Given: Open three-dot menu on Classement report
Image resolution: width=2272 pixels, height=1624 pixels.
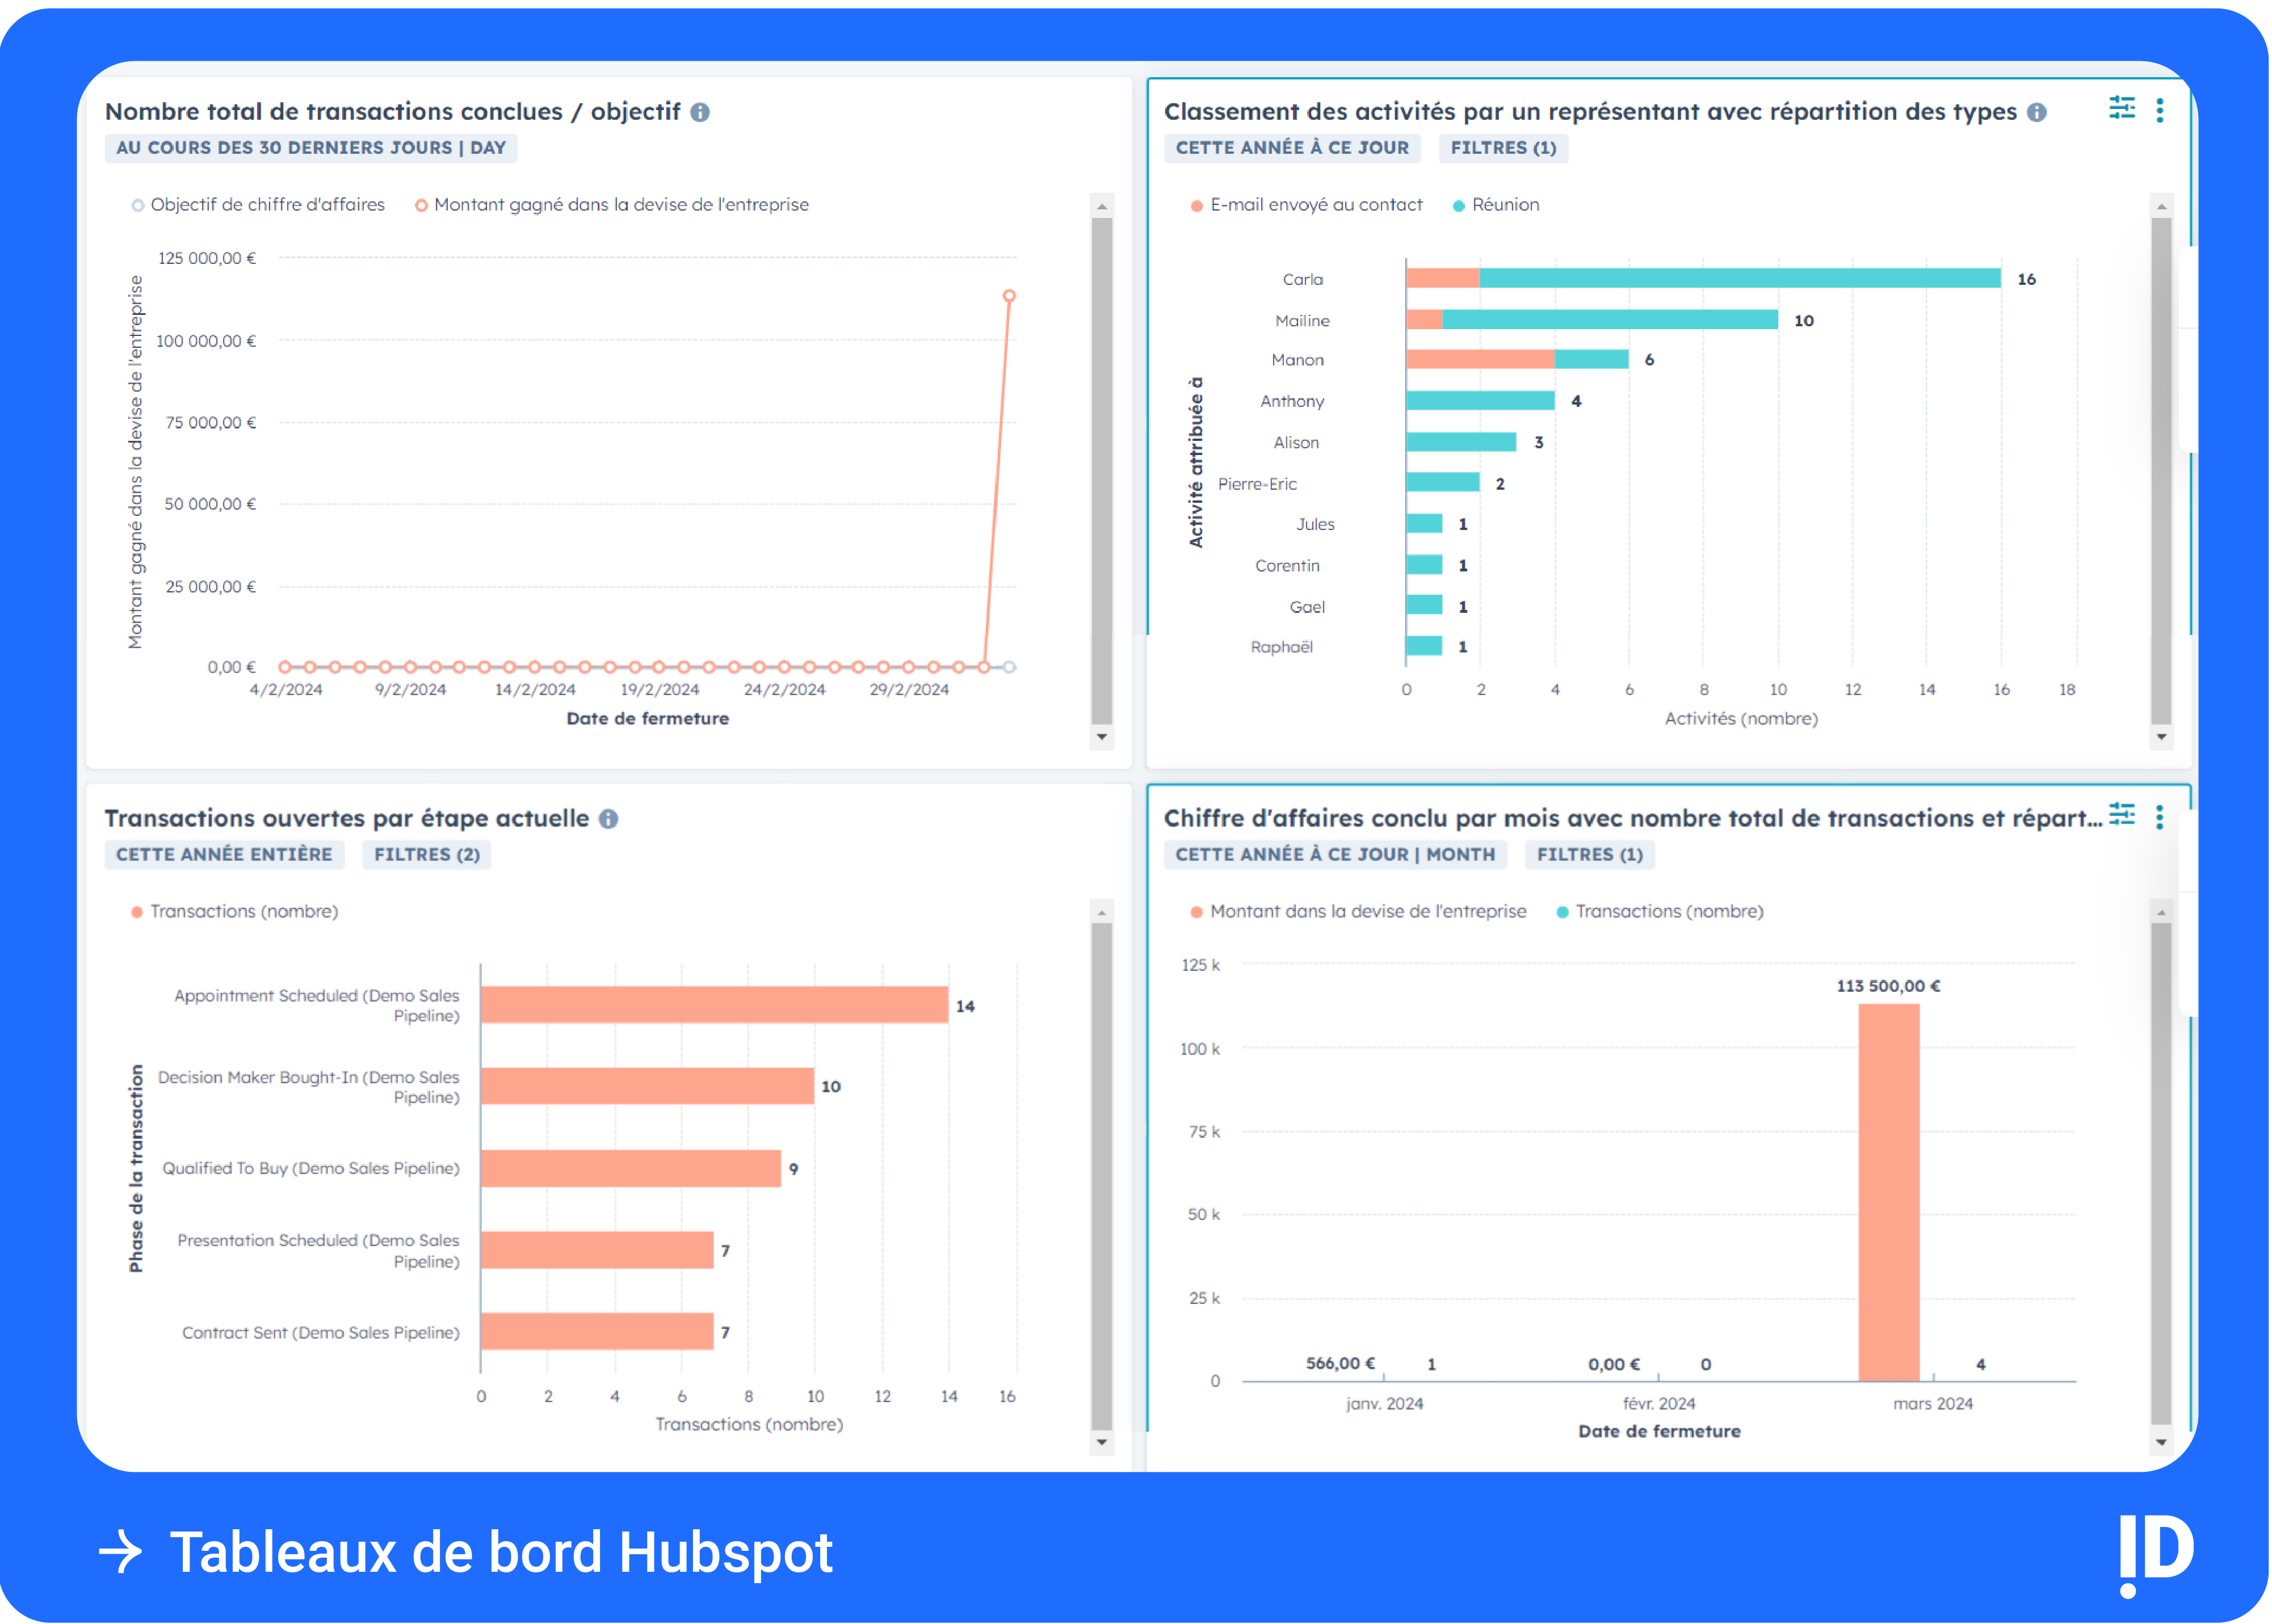Looking at the screenshot, I should coord(2159,110).
